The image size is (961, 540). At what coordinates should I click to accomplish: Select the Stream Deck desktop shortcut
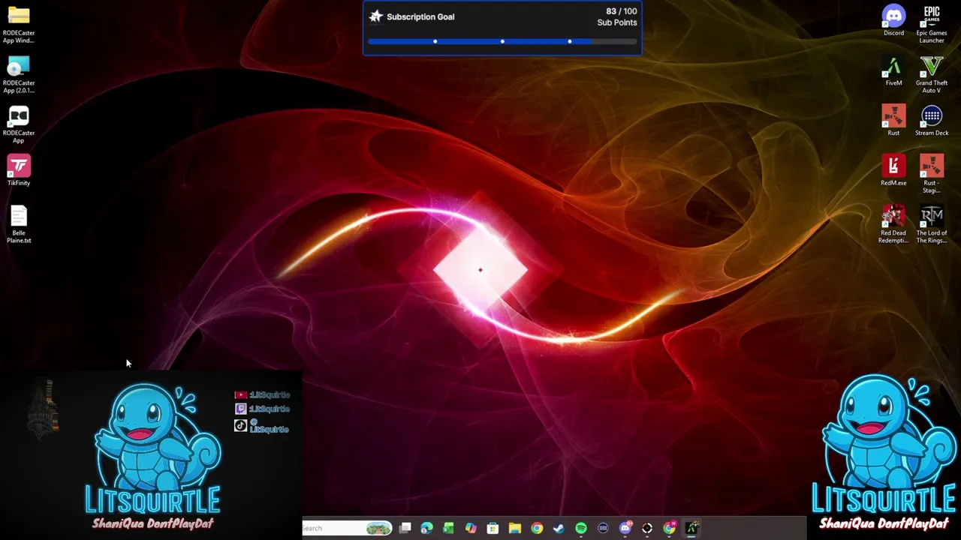(x=932, y=121)
